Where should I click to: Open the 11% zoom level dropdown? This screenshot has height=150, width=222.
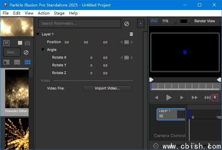click(169, 21)
